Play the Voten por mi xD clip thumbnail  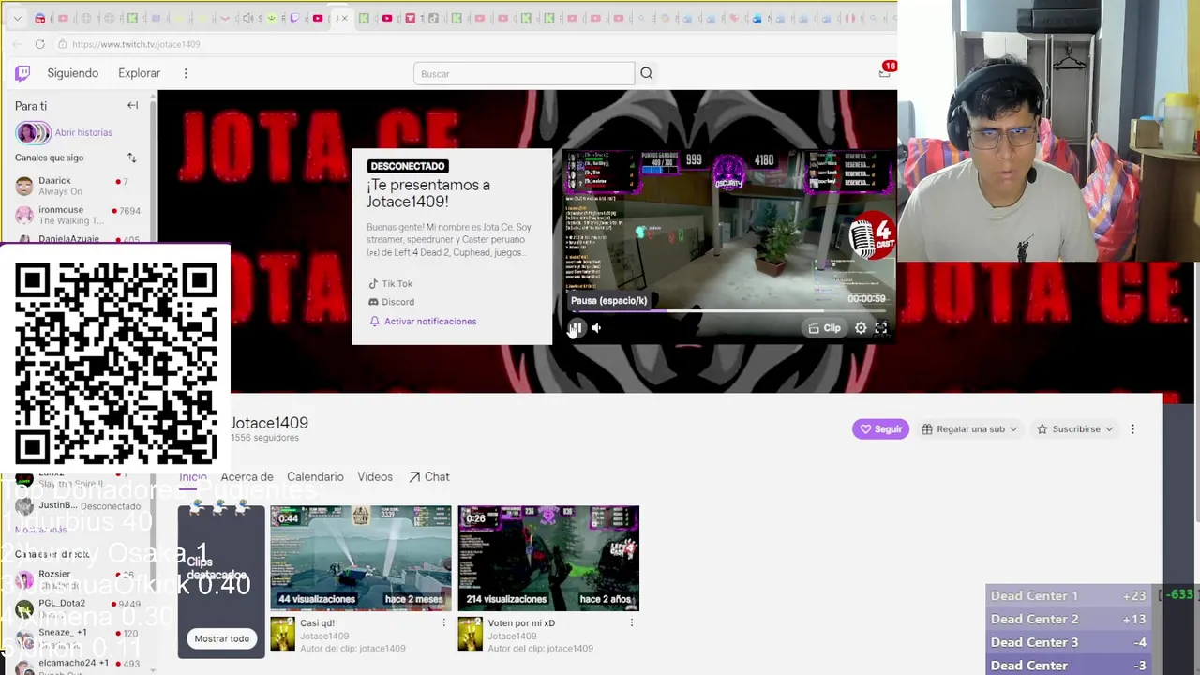[x=548, y=558]
